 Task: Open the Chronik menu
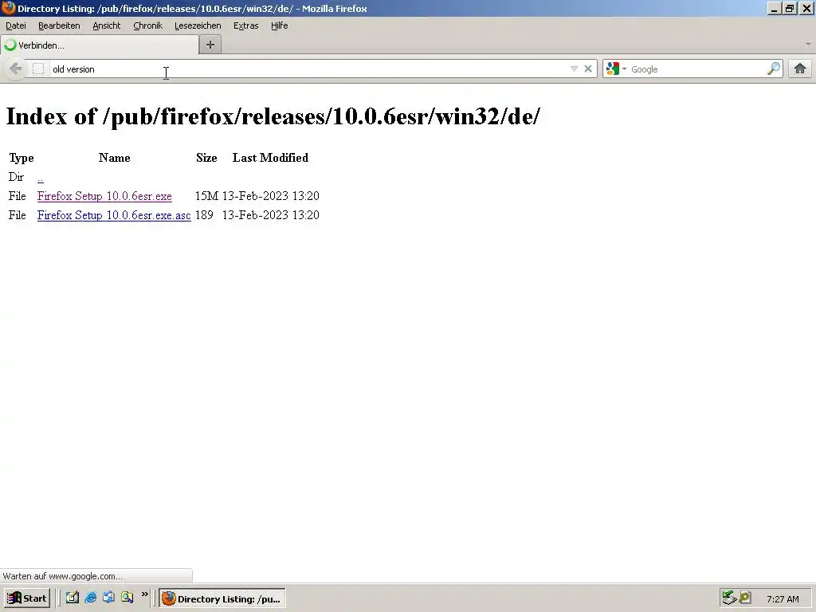click(147, 25)
